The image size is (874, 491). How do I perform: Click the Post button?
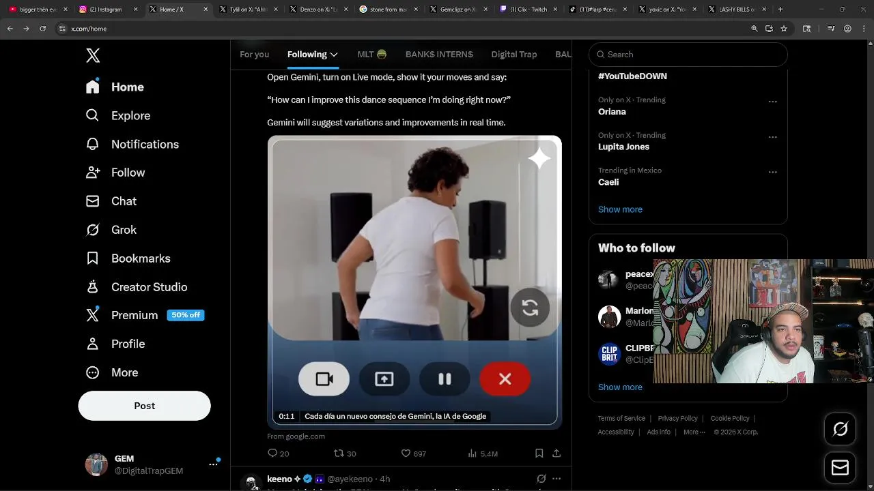(144, 406)
